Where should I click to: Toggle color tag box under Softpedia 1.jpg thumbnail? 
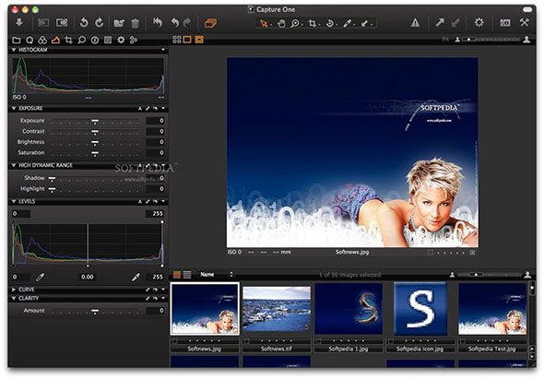click(319, 341)
